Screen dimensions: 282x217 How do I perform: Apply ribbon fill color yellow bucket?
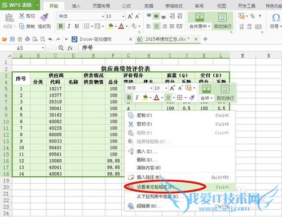[111, 26]
